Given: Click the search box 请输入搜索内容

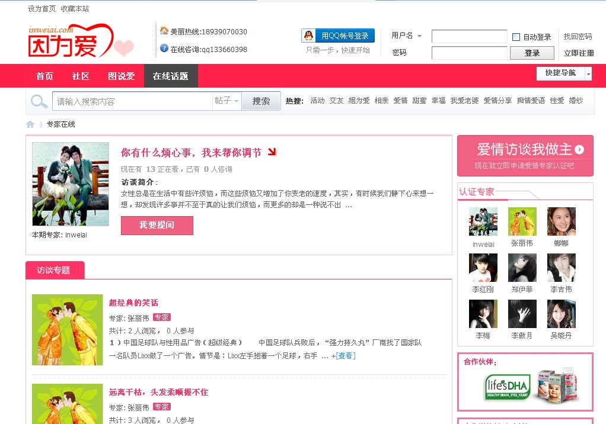Looking at the screenshot, I should 132,101.
